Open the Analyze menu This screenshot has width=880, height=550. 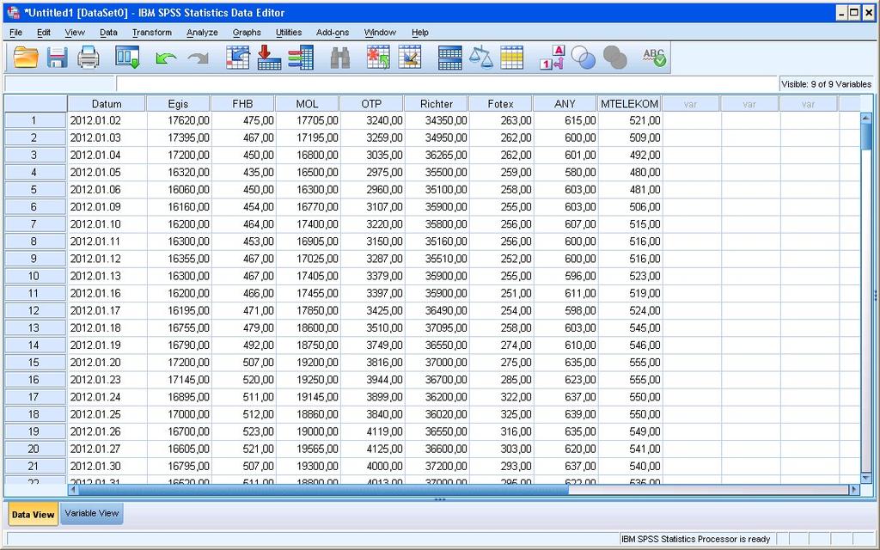[x=202, y=33]
